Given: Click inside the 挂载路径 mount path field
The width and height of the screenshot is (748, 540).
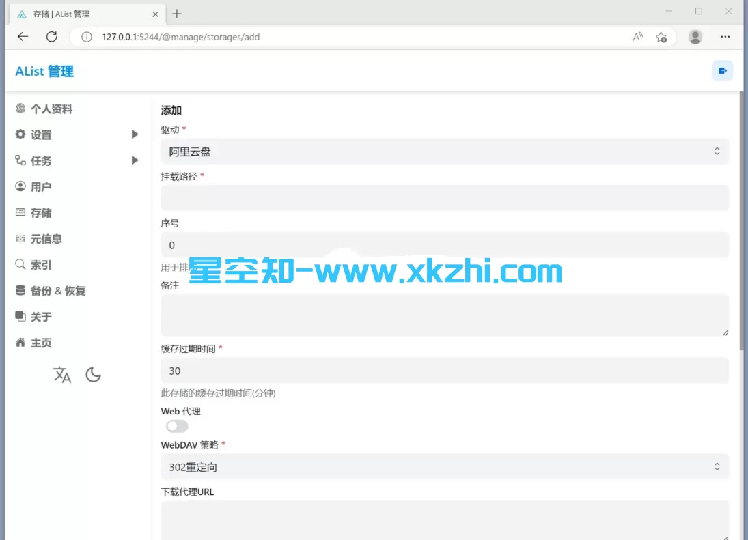Looking at the screenshot, I should click(445, 197).
